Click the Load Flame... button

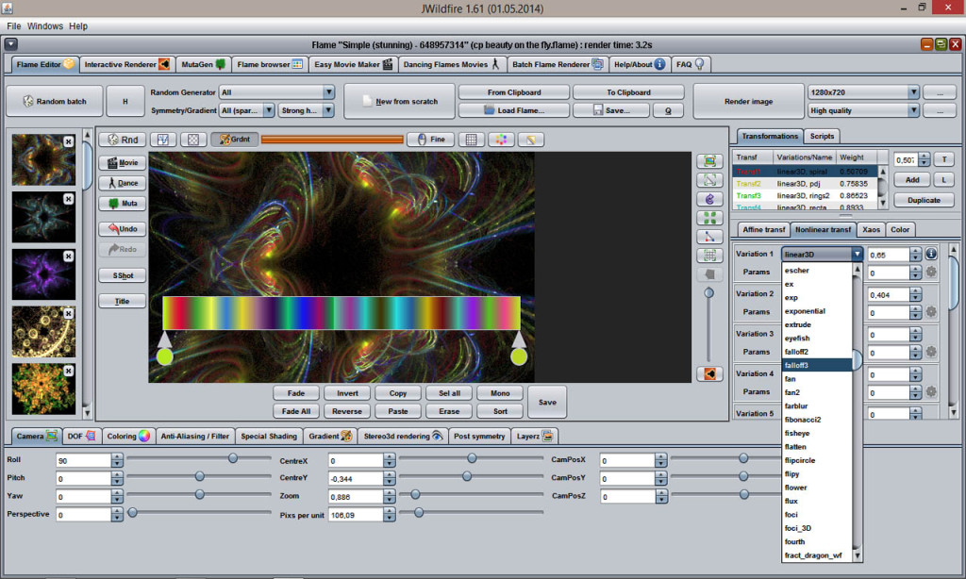click(x=514, y=110)
